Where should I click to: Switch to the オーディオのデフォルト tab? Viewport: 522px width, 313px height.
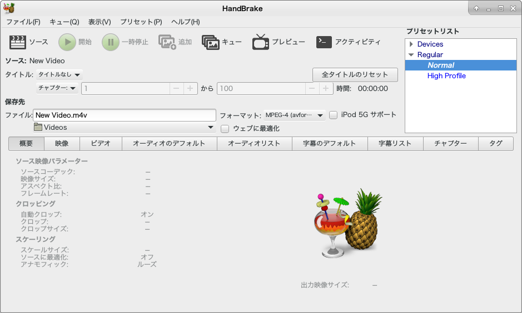170,144
